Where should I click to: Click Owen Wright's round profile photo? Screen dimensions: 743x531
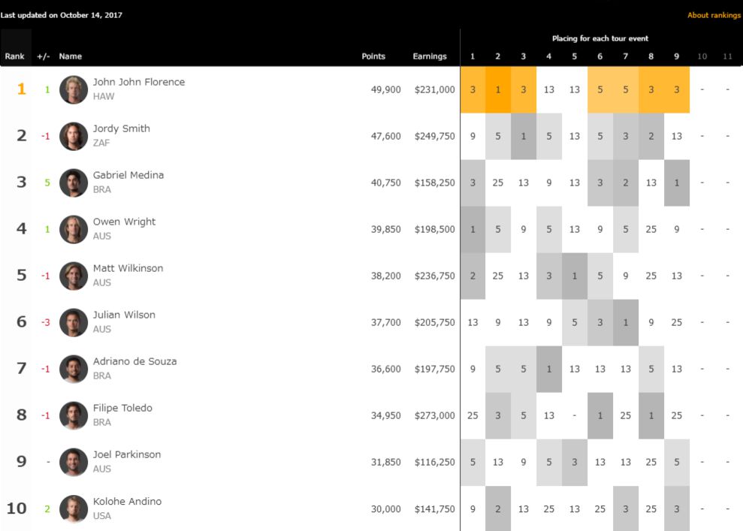point(74,229)
